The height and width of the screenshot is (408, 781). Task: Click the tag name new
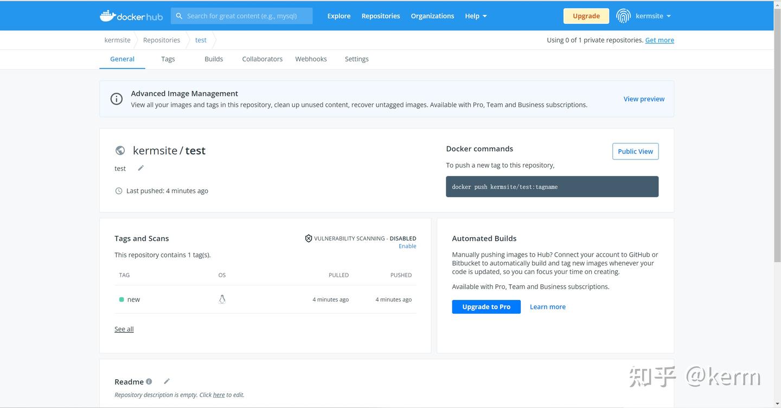tap(133, 299)
